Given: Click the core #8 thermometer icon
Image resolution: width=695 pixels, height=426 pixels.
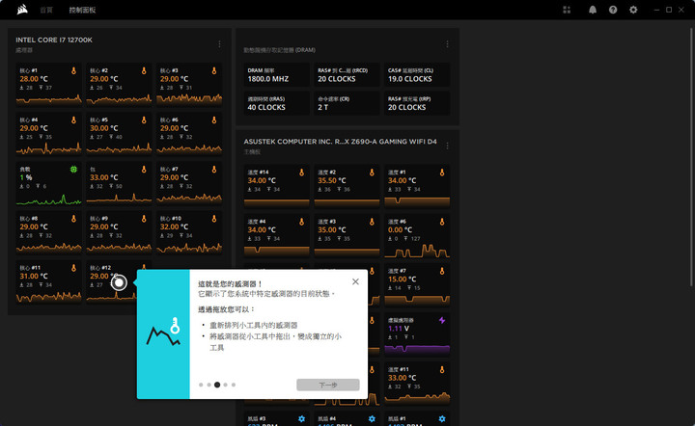Looking at the screenshot, I should pyautogui.click(x=73, y=219).
